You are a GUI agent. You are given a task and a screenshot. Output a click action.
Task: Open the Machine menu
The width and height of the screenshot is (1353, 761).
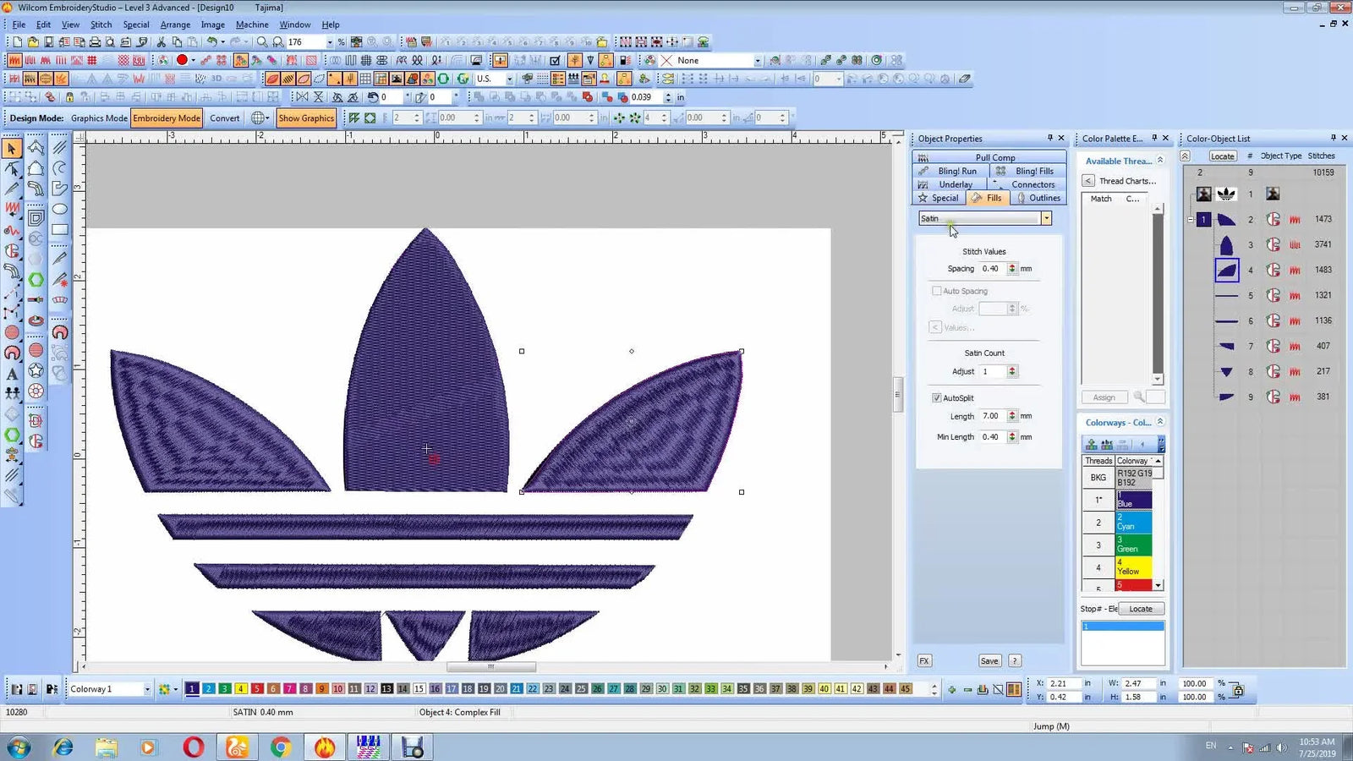tap(252, 25)
